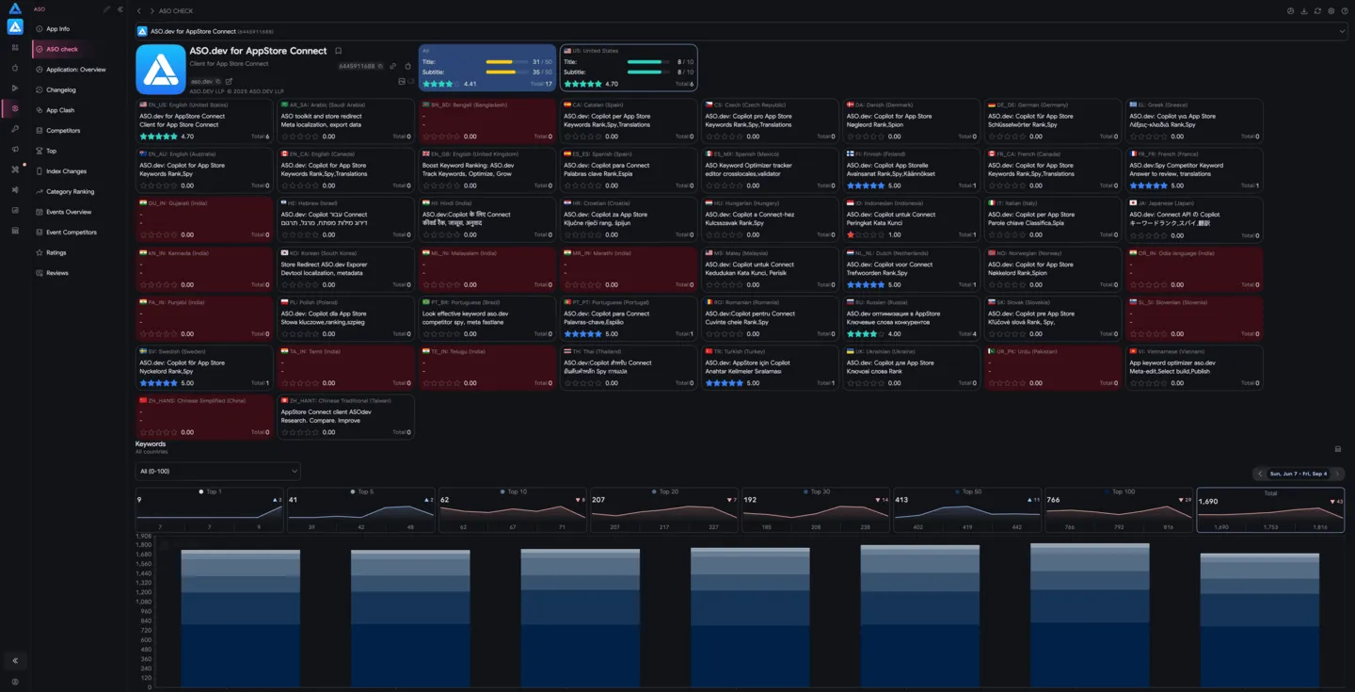This screenshot has height=692, width=1355.
Task: Go back using the left arrow
Action: [x=139, y=11]
